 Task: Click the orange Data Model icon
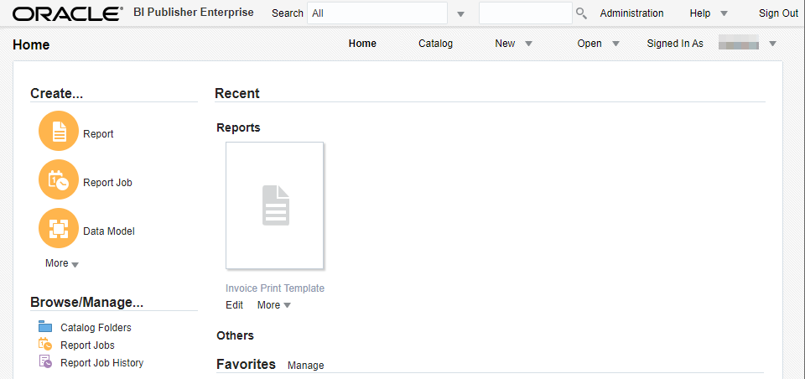59,229
